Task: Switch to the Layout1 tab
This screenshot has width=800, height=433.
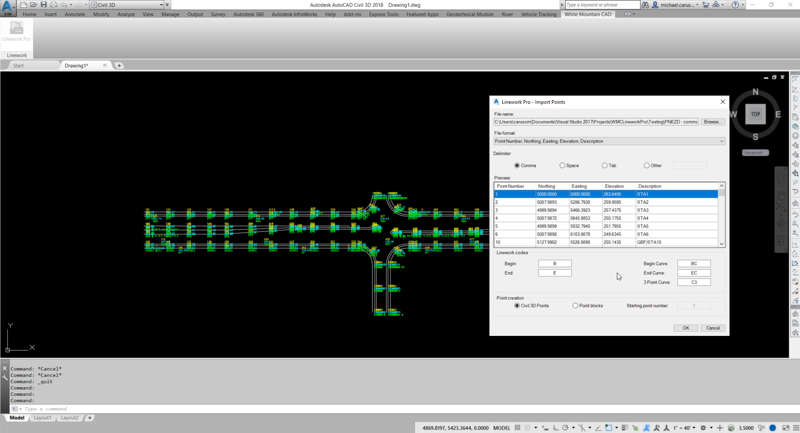Action: [43, 418]
